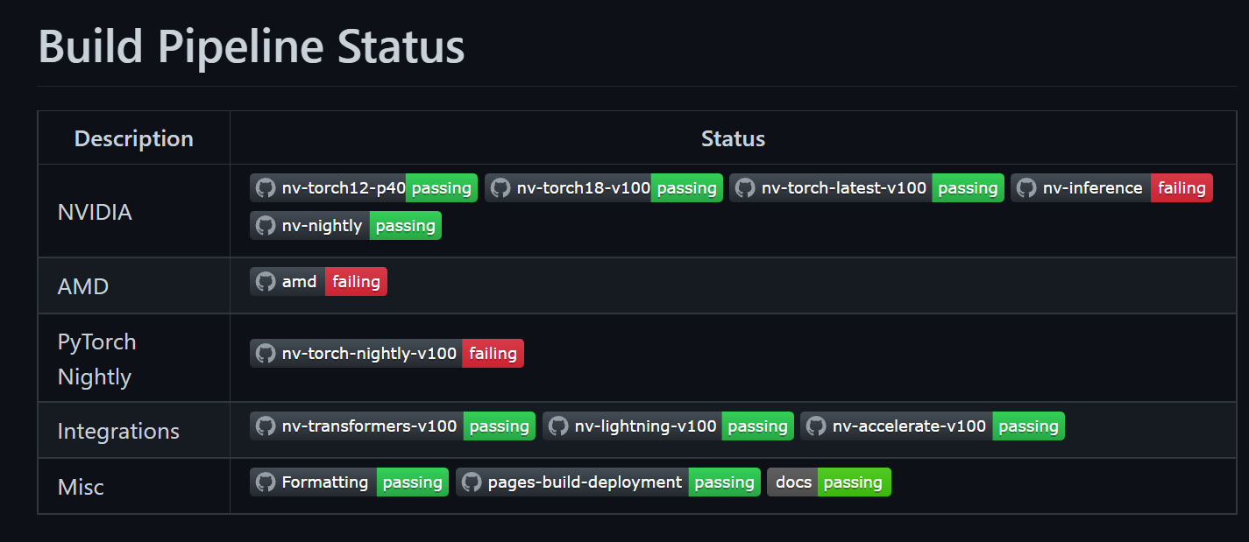This screenshot has height=542, width=1249.
Task: Click the green passing status of nv-transformers-v100
Action: [500, 426]
